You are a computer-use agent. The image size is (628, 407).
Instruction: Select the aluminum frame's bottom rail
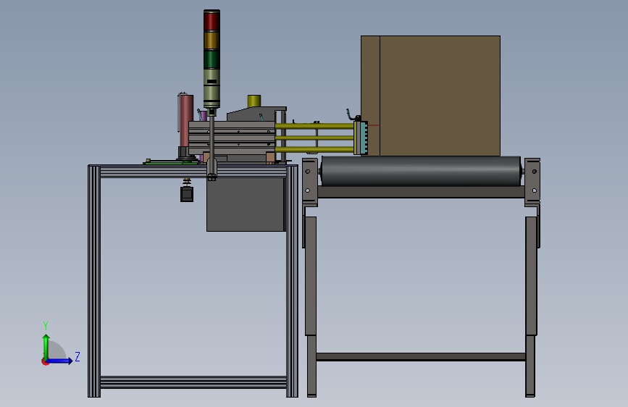[x=193, y=382]
